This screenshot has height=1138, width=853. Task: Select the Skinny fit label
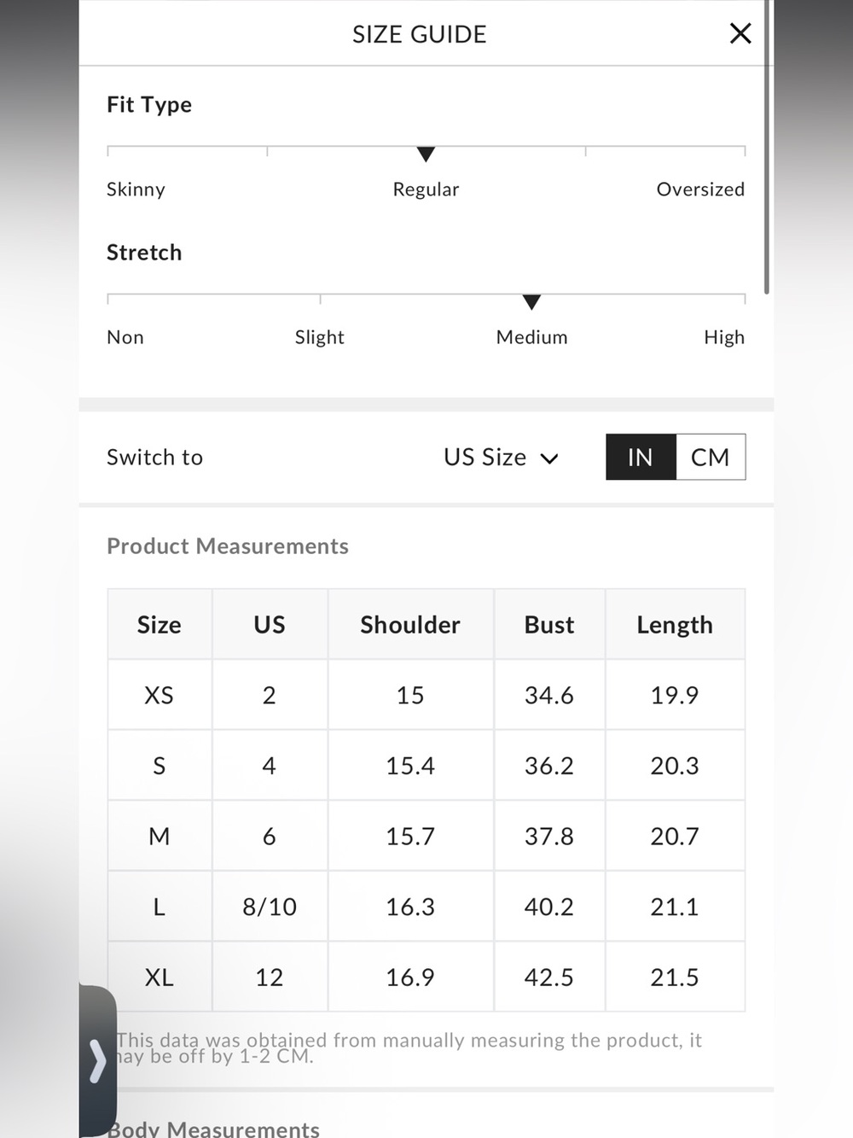pyautogui.click(x=136, y=190)
